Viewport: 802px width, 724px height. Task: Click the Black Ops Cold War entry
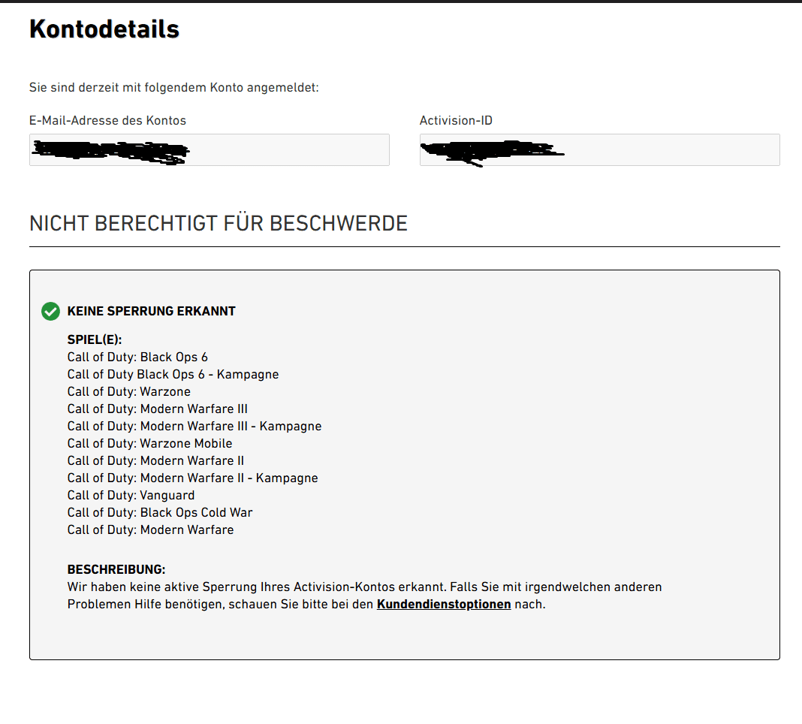click(159, 512)
